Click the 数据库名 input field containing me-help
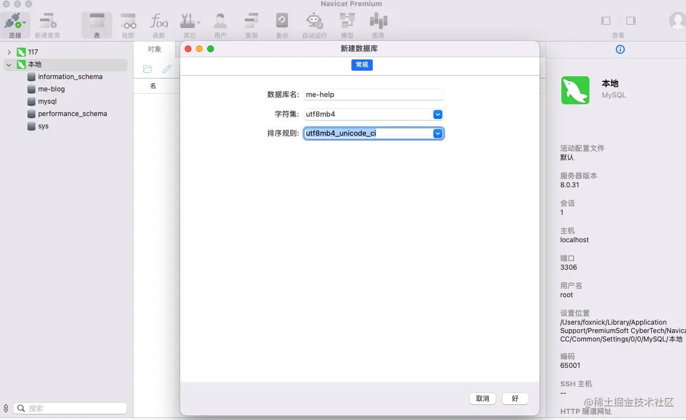 [x=374, y=95]
